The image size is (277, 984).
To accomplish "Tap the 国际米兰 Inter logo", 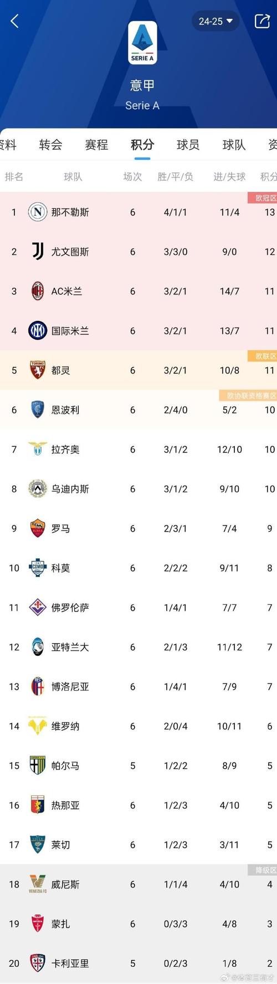I will [x=38, y=331].
